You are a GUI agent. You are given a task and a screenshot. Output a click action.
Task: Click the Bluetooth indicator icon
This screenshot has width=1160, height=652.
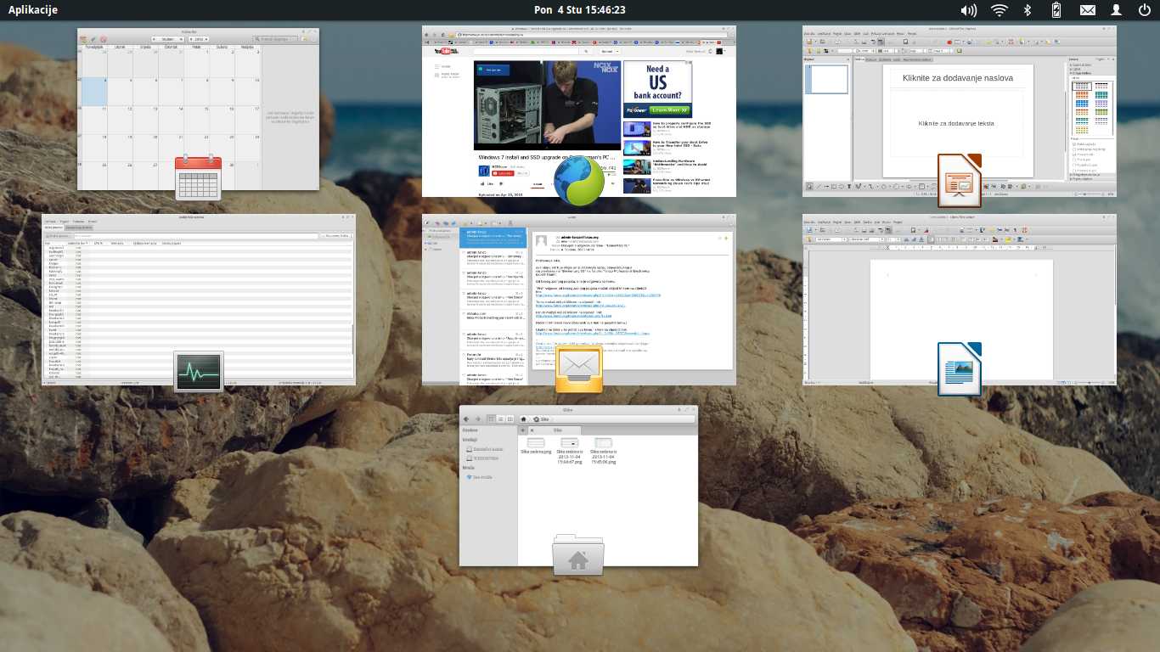pos(1027,10)
